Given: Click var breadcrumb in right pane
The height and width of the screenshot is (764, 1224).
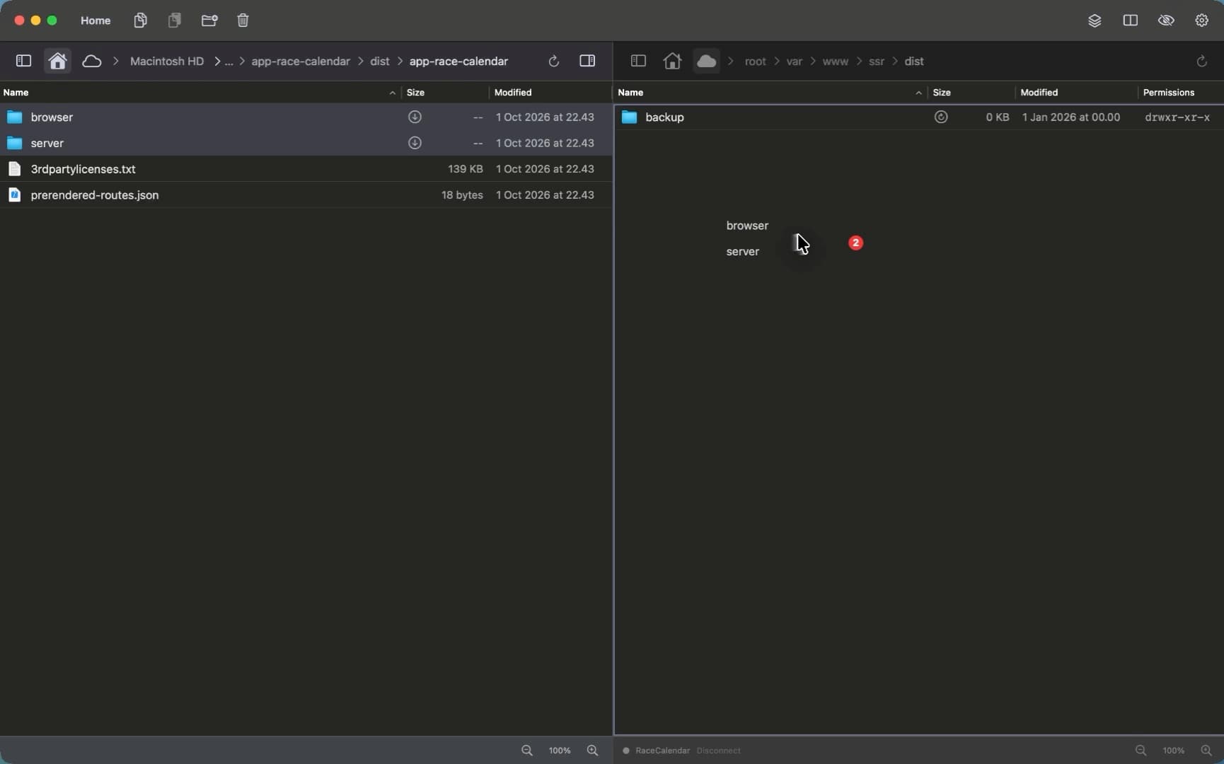Looking at the screenshot, I should (x=795, y=62).
